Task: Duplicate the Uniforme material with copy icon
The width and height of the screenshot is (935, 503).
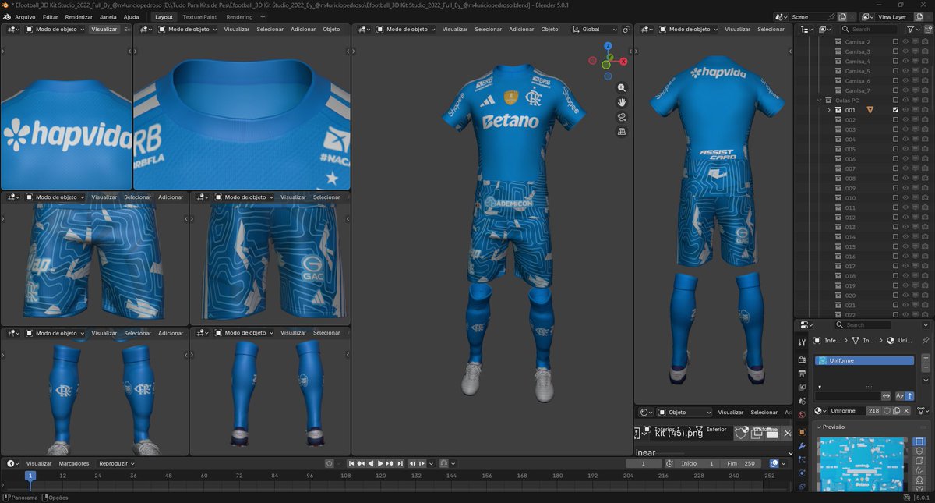Action: click(x=896, y=411)
